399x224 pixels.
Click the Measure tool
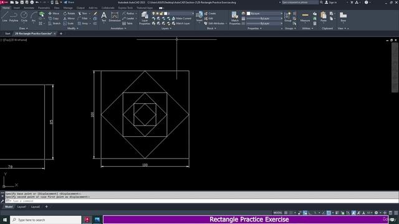pyautogui.click(x=305, y=17)
